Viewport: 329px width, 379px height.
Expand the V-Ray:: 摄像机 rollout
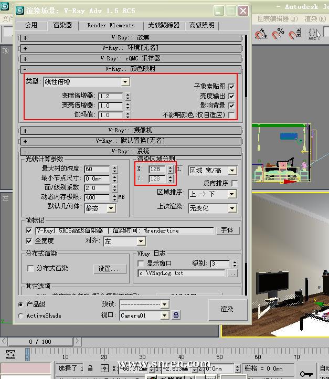pyautogui.click(x=131, y=131)
